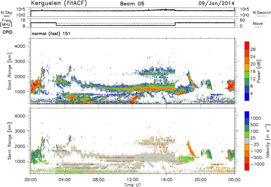Click the '-1000' velocity colorbar tick label

pyautogui.click(x=257, y=164)
